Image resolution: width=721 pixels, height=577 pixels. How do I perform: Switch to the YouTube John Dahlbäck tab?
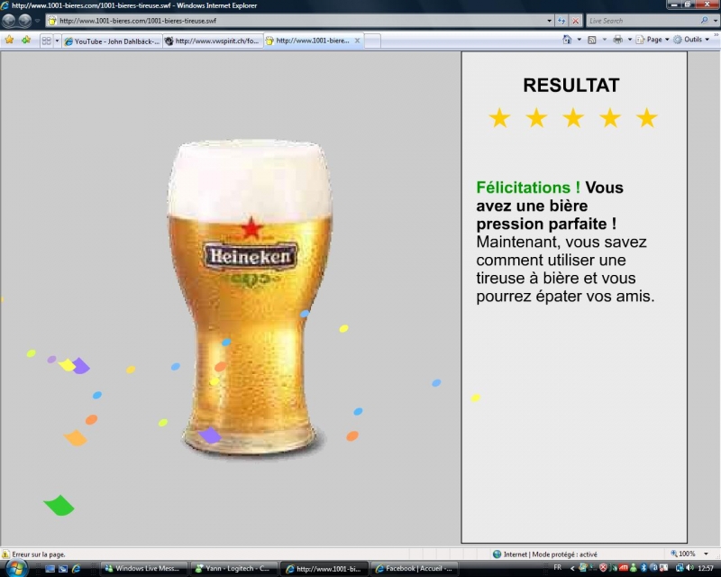[112, 41]
